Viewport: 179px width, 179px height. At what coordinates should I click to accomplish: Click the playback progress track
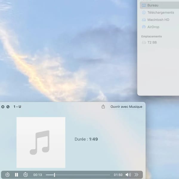[x=78, y=175]
